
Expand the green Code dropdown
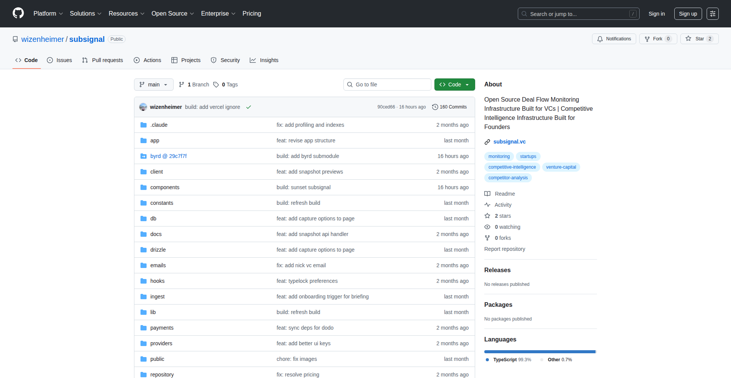click(x=454, y=85)
